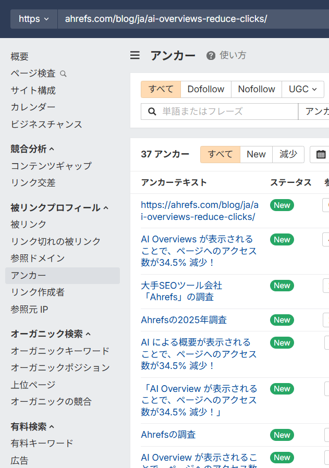Viewport: 329px width, 468px height.
Task: Click the 単語またはフレーズ search field
Action: (x=227, y=112)
